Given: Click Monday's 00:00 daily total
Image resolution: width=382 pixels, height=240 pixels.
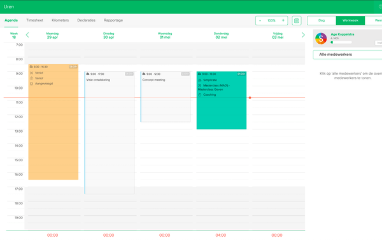Looking at the screenshot, I should (x=53, y=235).
